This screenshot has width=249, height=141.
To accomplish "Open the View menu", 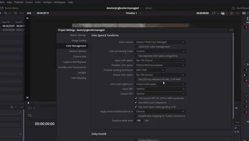I will (x=9, y=2).
